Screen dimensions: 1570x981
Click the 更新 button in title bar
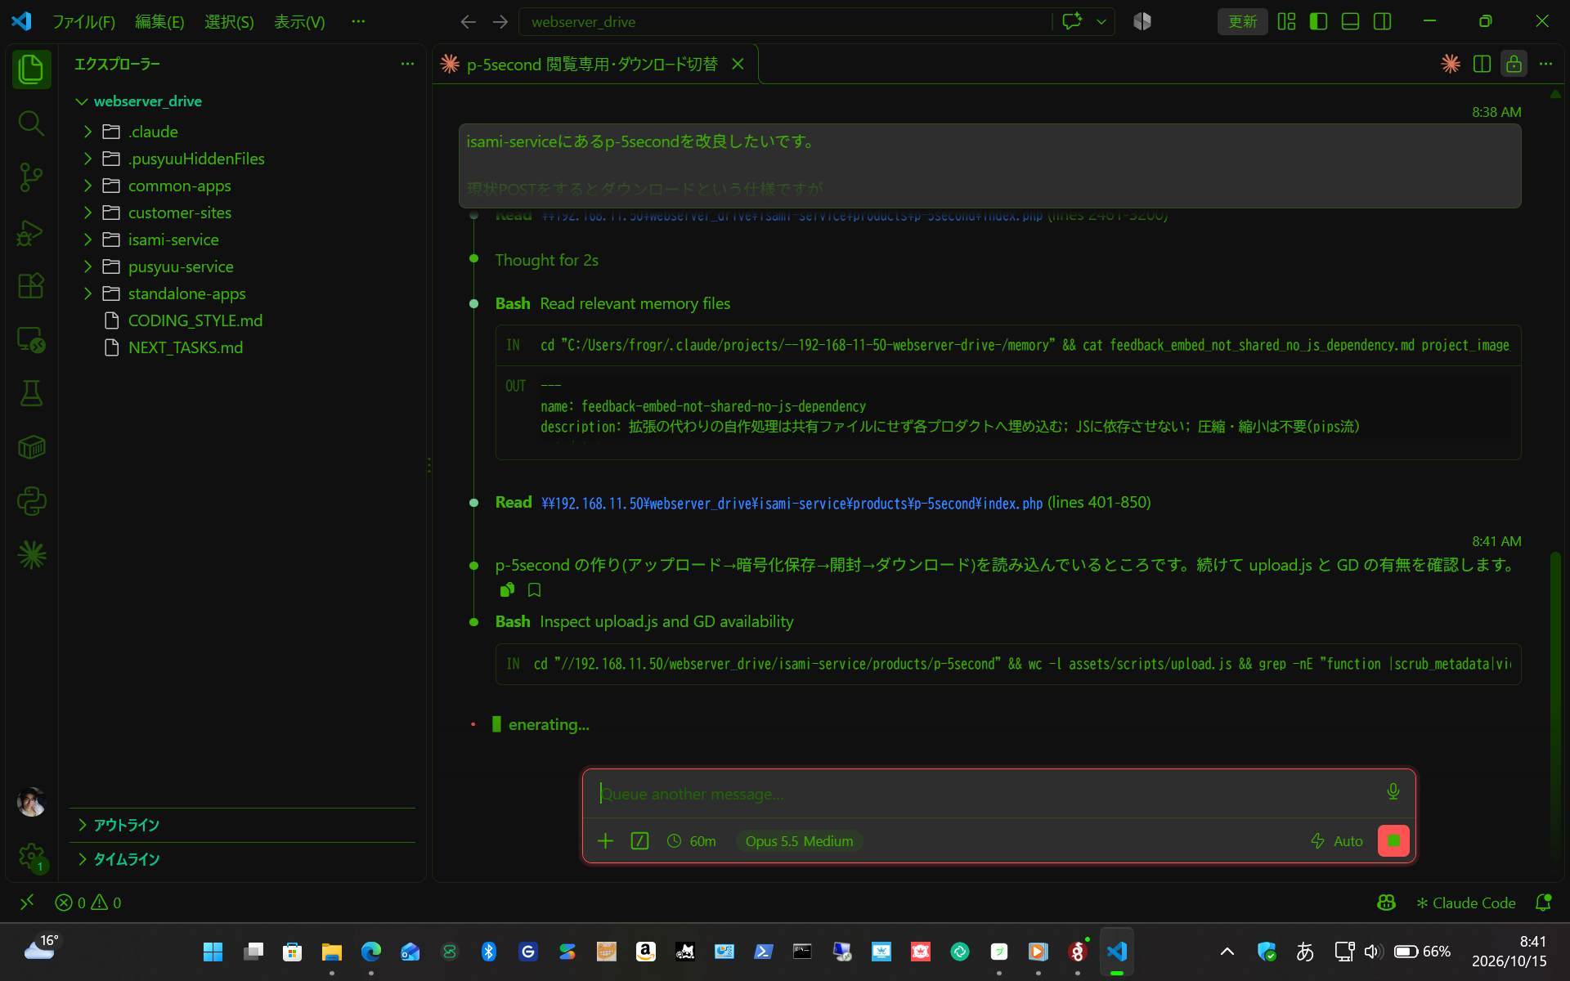(1242, 21)
